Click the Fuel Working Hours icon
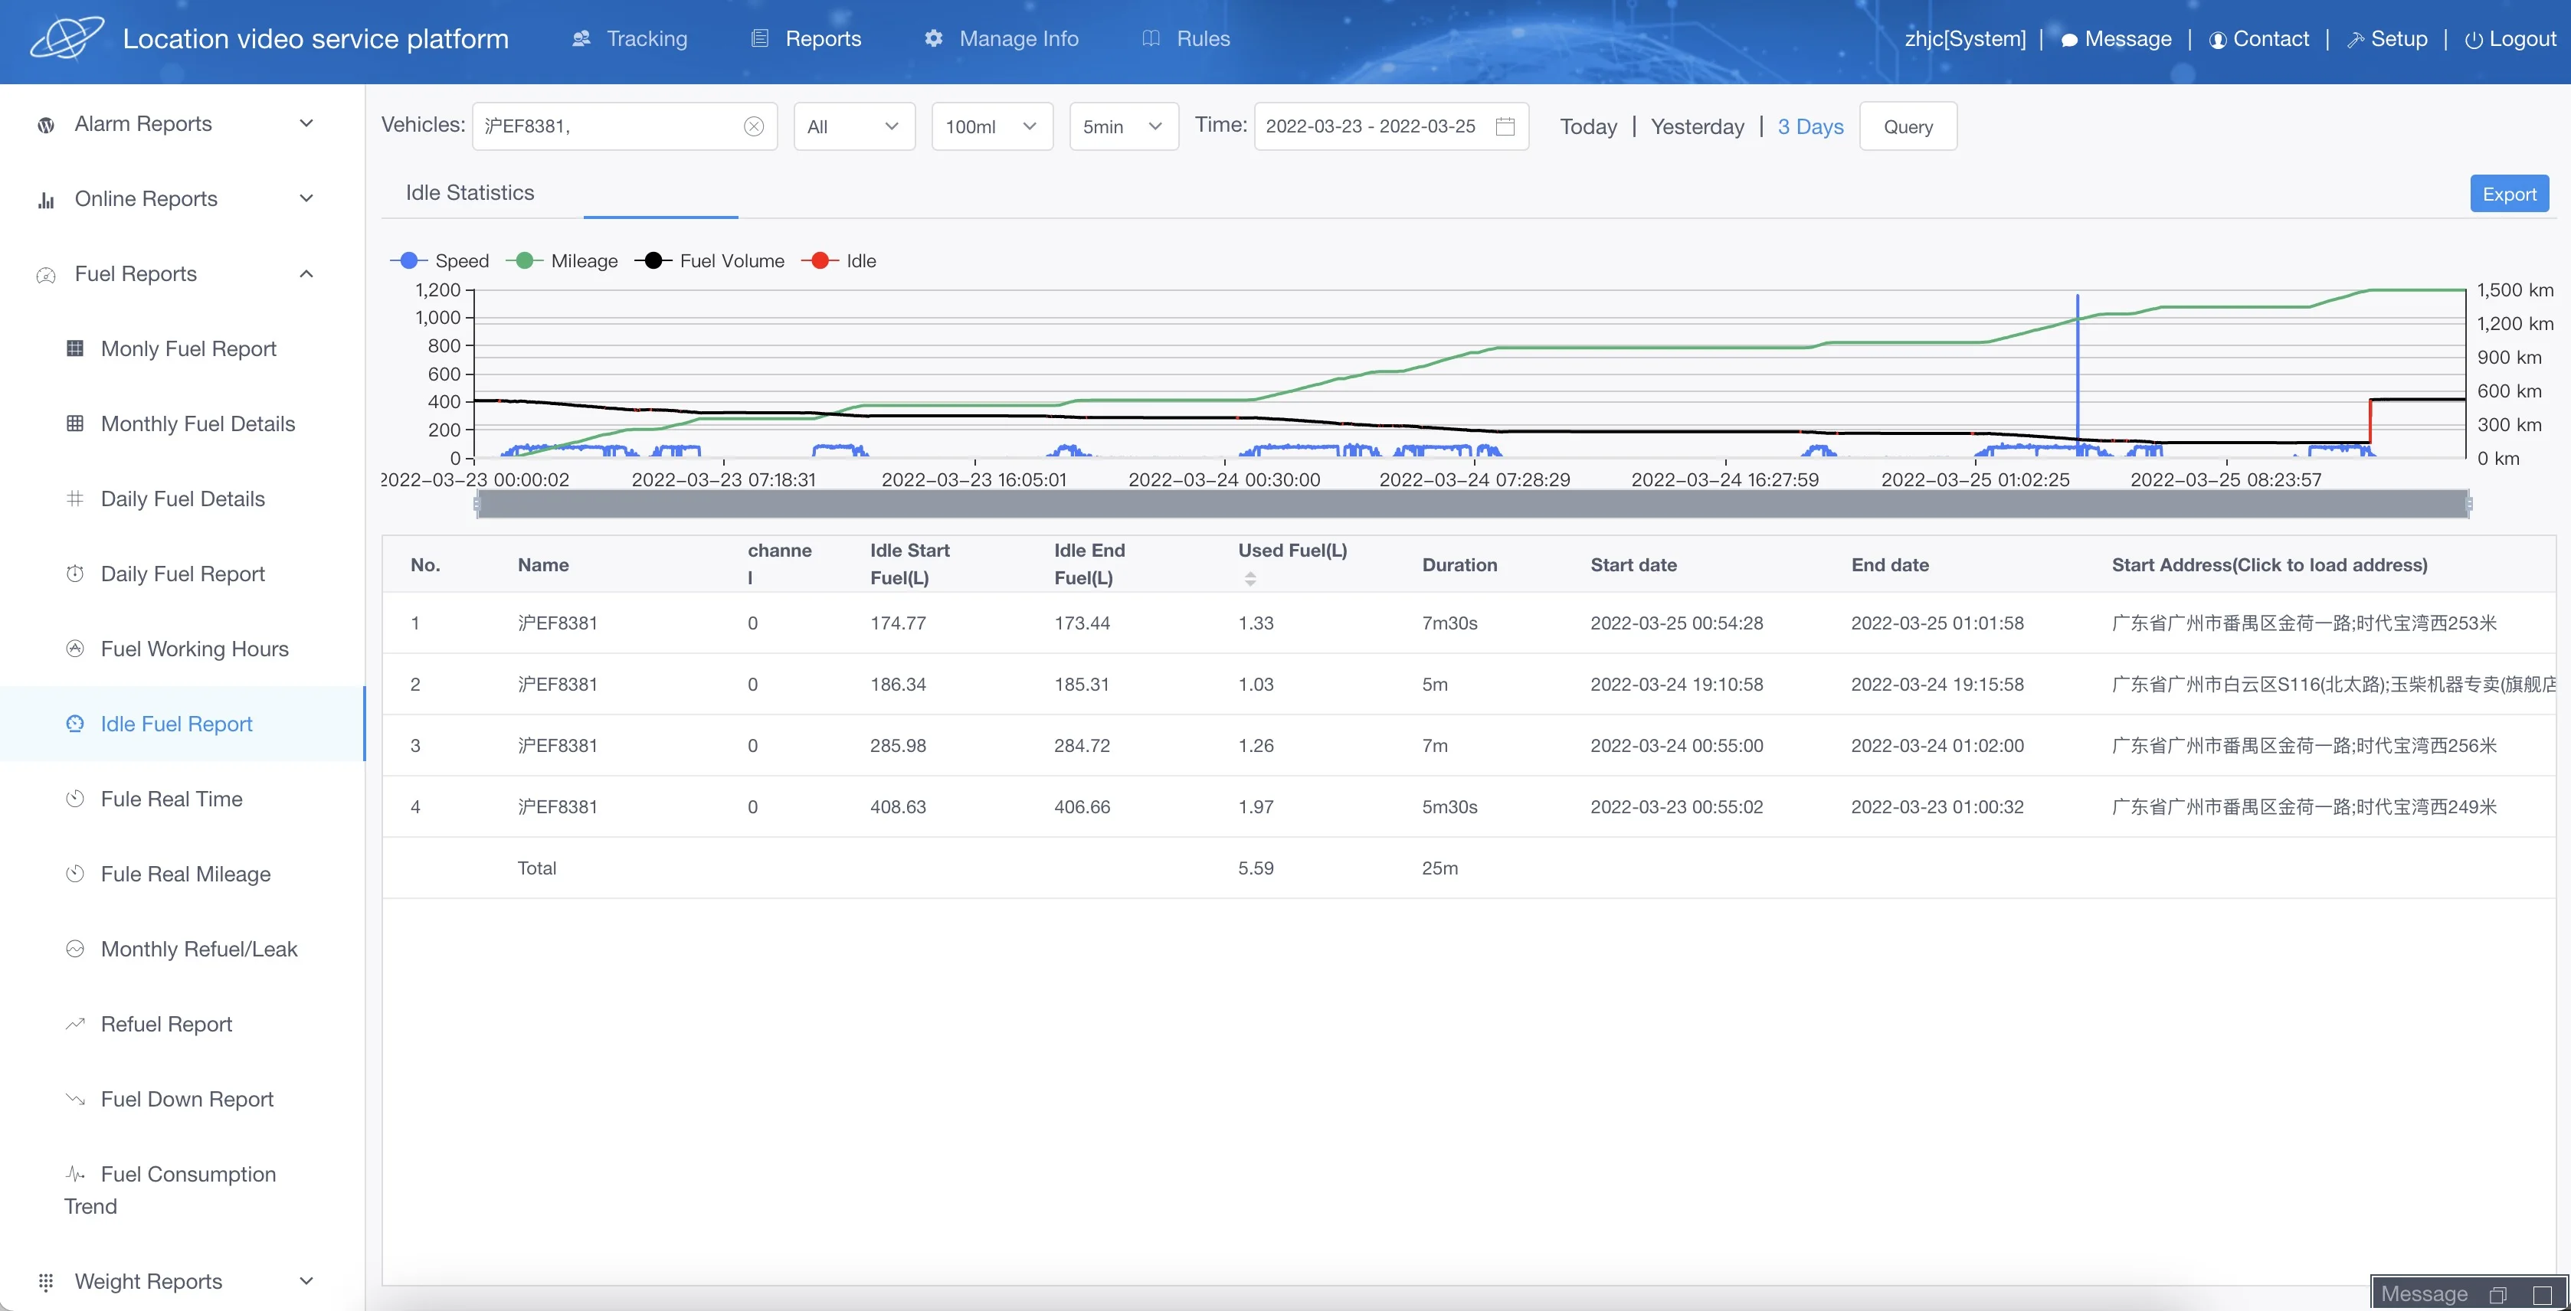The height and width of the screenshot is (1311, 2571). click(75, 649)
